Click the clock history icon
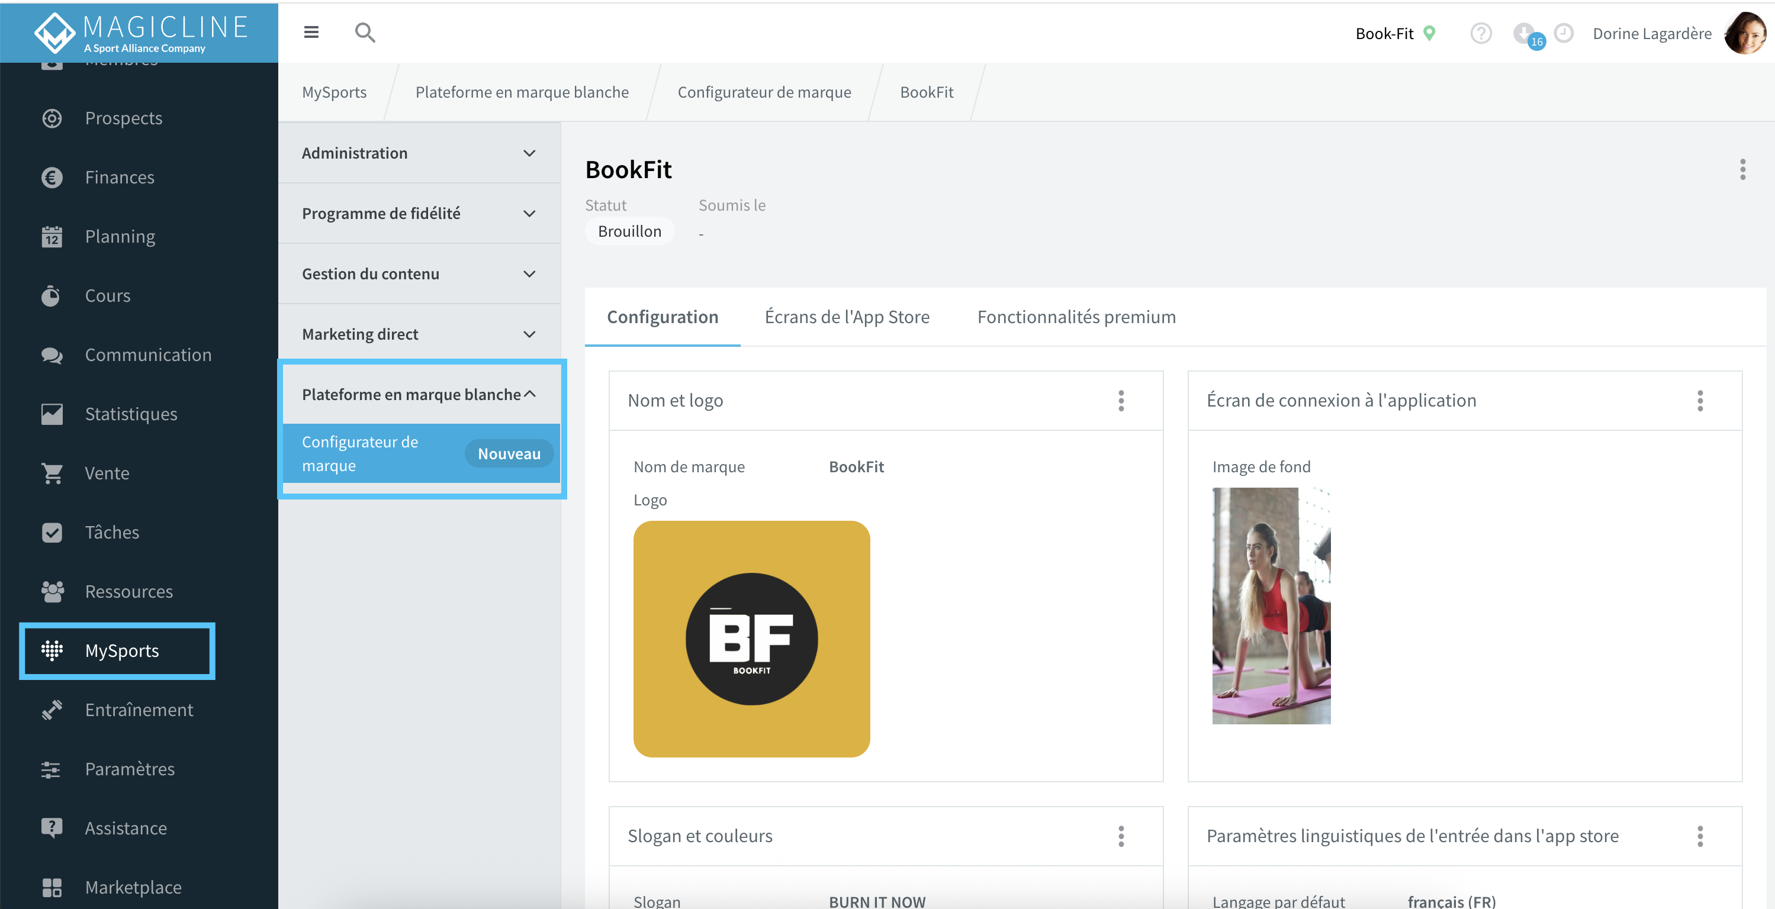 pyautogui.click(x=1564, y=33)
